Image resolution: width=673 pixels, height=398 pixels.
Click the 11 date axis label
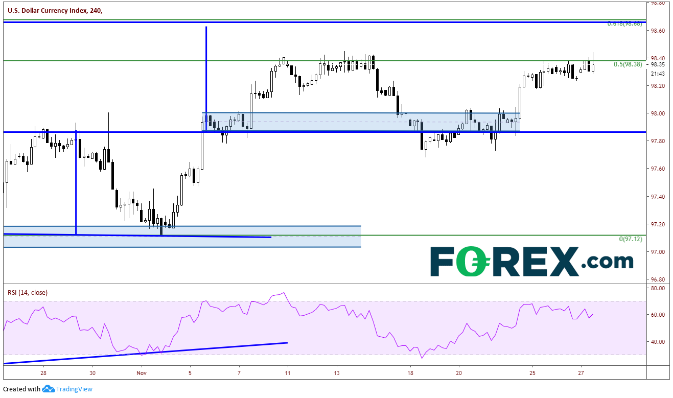(x=288, y=373)
